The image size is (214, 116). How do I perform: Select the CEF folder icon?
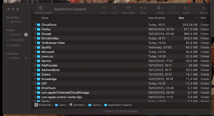click(39, 84)
